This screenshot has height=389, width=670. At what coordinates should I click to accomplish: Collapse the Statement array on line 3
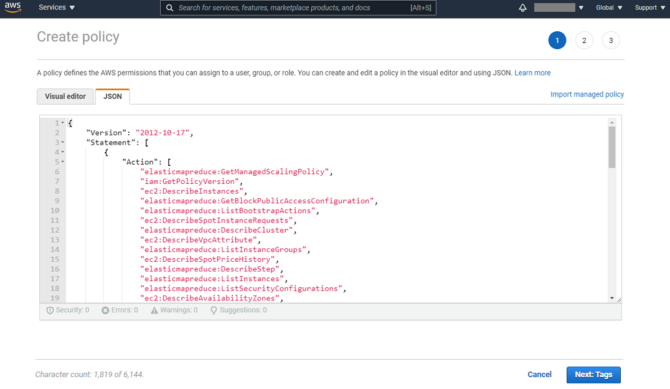pos(61,142)
